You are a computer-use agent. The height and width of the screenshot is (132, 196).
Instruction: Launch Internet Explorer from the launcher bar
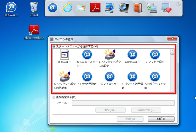click(67, 8)
